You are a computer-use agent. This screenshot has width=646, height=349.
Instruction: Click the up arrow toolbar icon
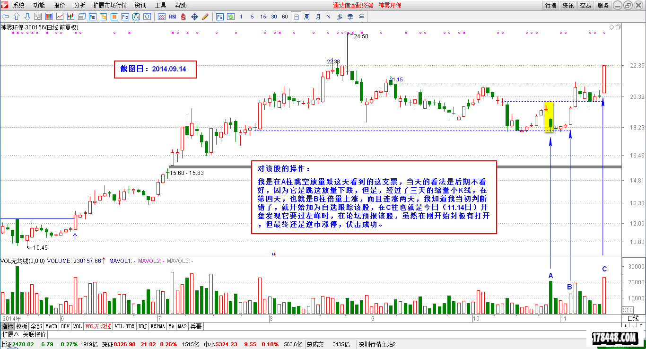point(16,17)
